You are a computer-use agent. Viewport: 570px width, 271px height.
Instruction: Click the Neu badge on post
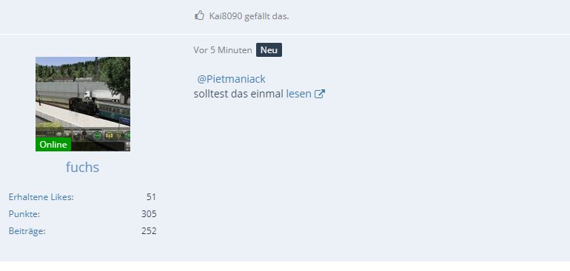(x=269, y=50)
